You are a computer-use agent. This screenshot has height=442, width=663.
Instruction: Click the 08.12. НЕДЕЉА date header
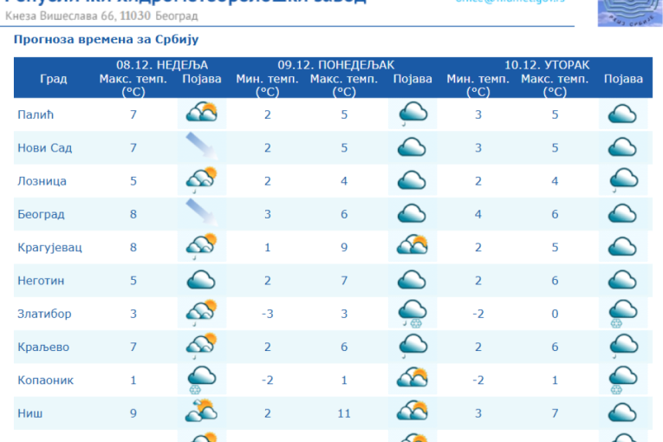point(162,65)
